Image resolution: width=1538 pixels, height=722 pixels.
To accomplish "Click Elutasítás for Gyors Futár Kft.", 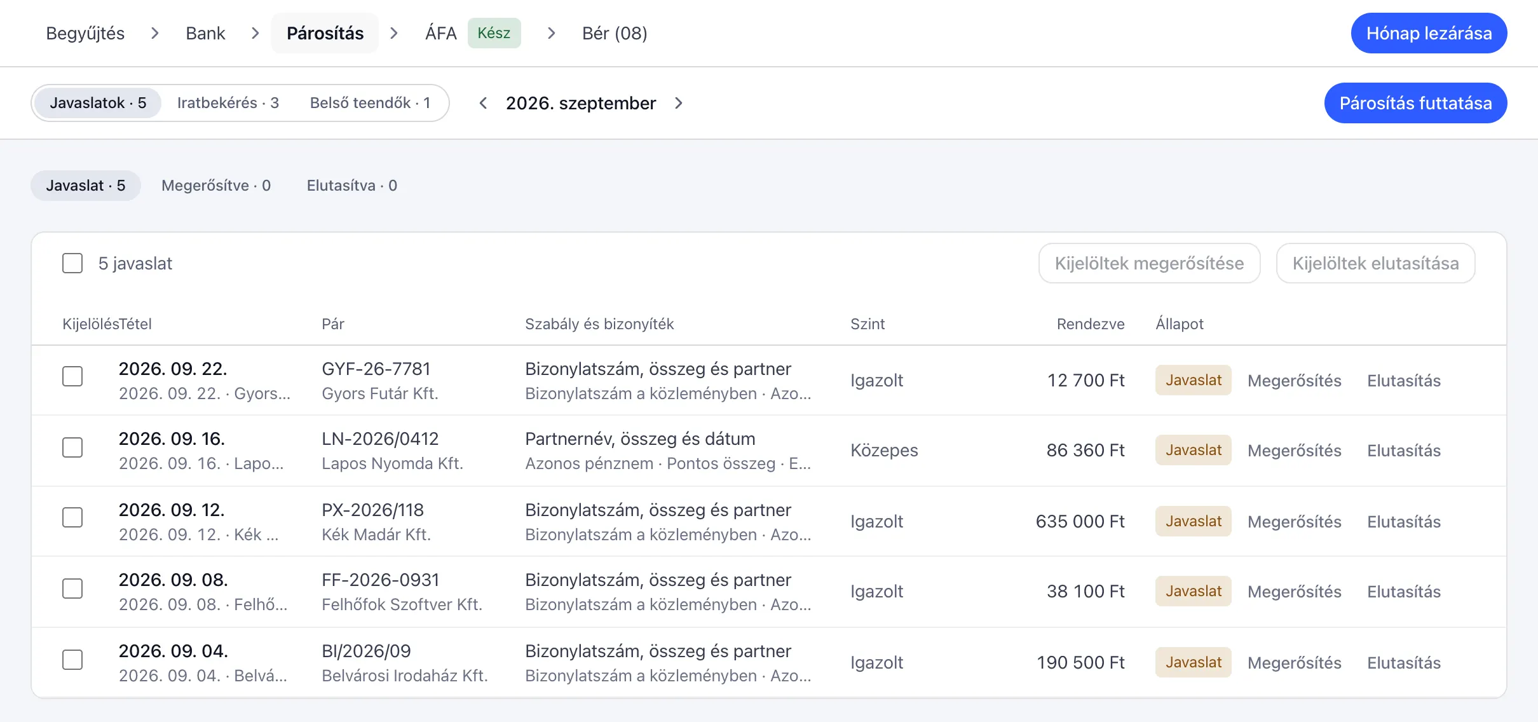I will pos(1404,380).
